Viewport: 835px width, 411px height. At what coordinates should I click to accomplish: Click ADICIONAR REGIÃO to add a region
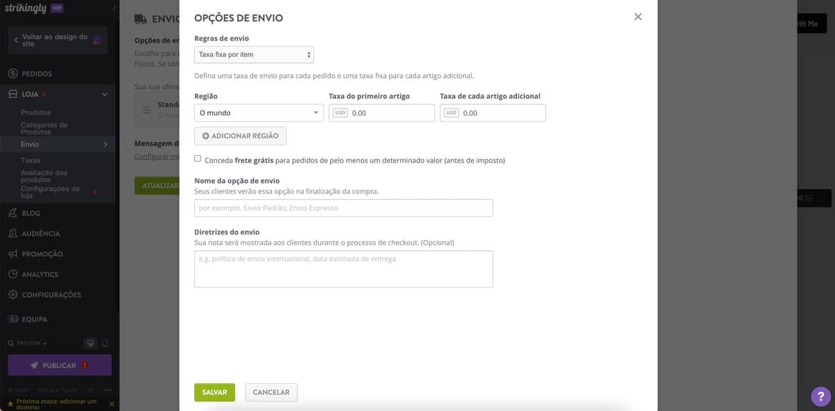(x=240, y=136)
